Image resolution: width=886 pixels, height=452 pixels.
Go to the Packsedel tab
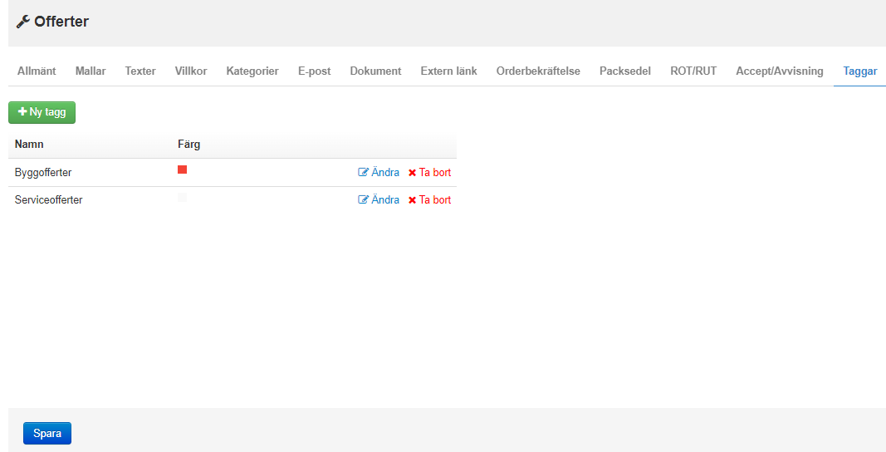(625, 71)
